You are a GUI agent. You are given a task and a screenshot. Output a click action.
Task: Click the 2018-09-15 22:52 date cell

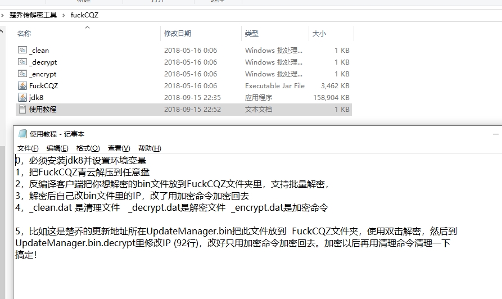click(x=192, y=110)
